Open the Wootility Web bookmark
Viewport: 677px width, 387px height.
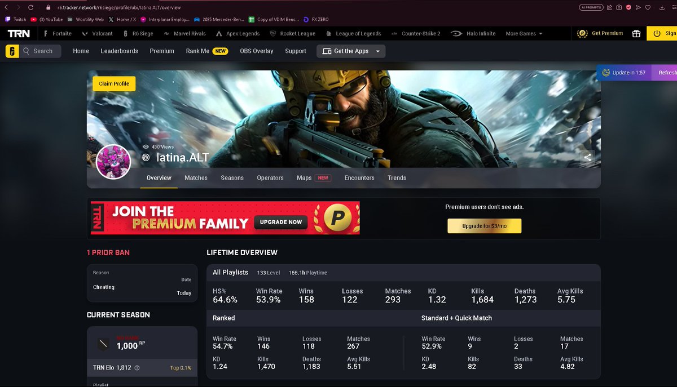pos(85,19)
